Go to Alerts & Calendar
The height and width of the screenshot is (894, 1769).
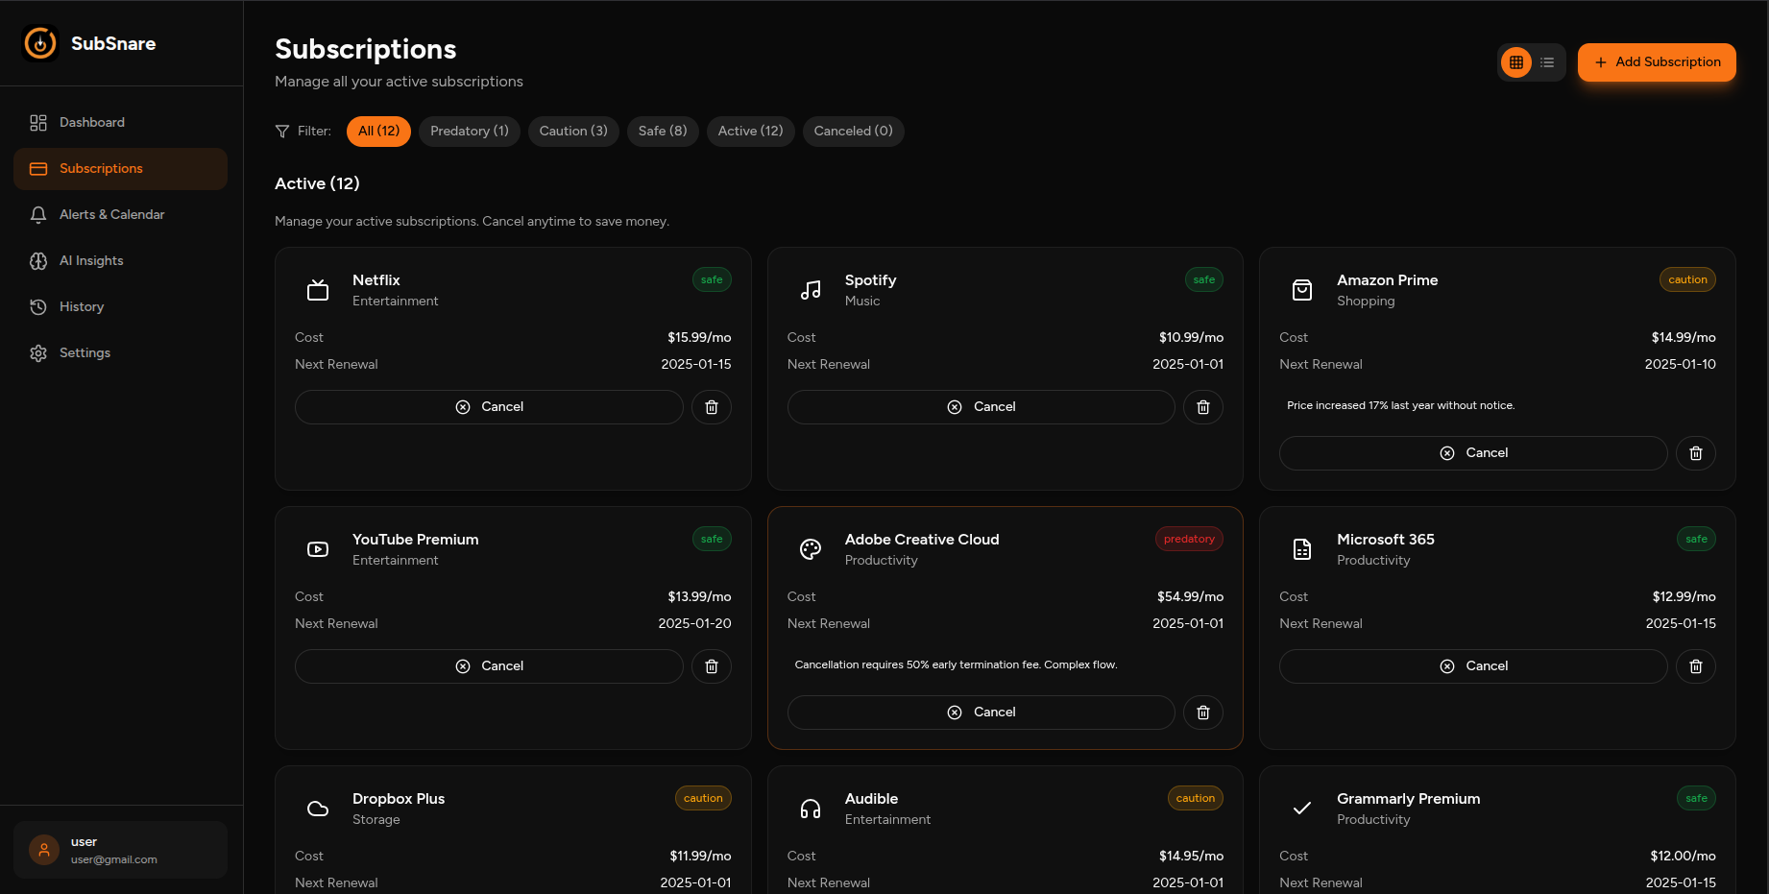click(x=120, y=215)
